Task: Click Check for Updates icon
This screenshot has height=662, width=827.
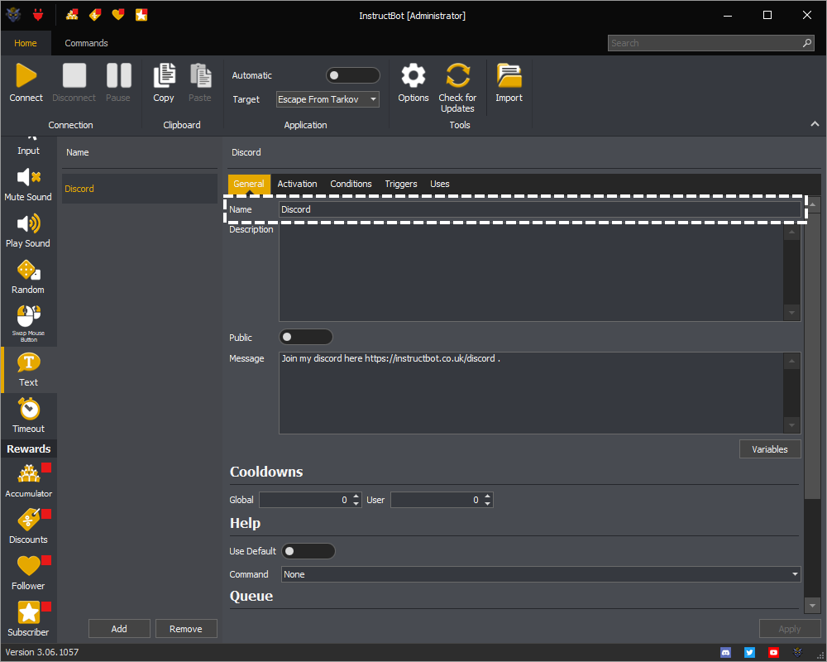Action: click(457, 76)
